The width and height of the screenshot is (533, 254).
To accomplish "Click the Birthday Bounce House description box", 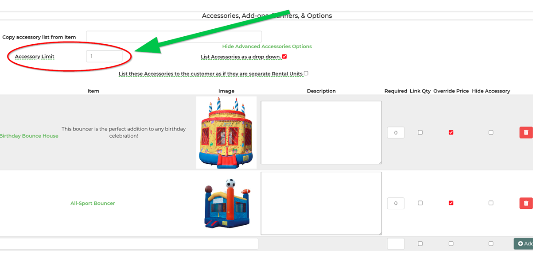I will click(321, 132).
